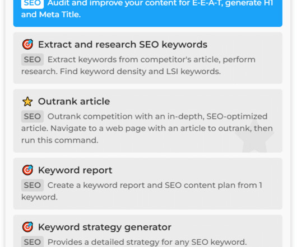Click Outrank competition in-depth article description
This screenshot has width=297, height=247.
[x=147, y=128]
